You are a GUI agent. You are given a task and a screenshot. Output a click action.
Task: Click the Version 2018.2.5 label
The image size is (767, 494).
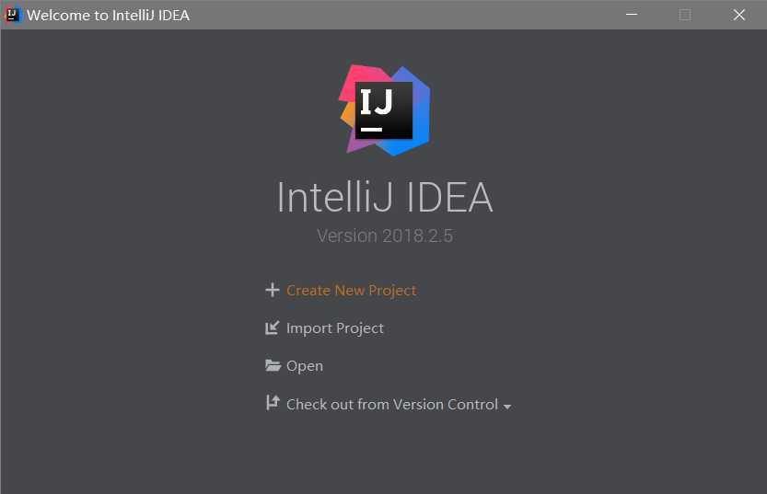[x=385, y=236]
